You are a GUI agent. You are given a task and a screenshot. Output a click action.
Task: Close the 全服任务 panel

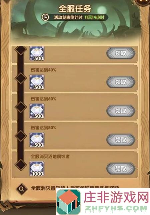pyautogui.click(x=145, y=2)
